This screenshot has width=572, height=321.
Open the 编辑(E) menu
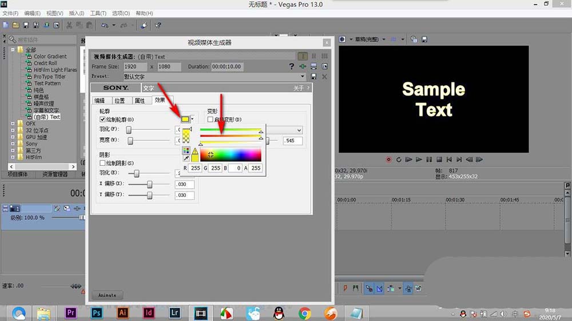[32, 13]
